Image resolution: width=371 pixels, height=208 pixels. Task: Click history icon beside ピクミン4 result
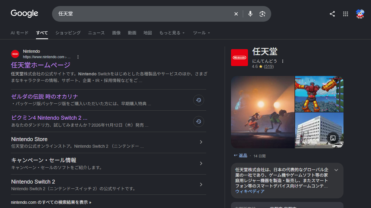[x=199, y=121]
